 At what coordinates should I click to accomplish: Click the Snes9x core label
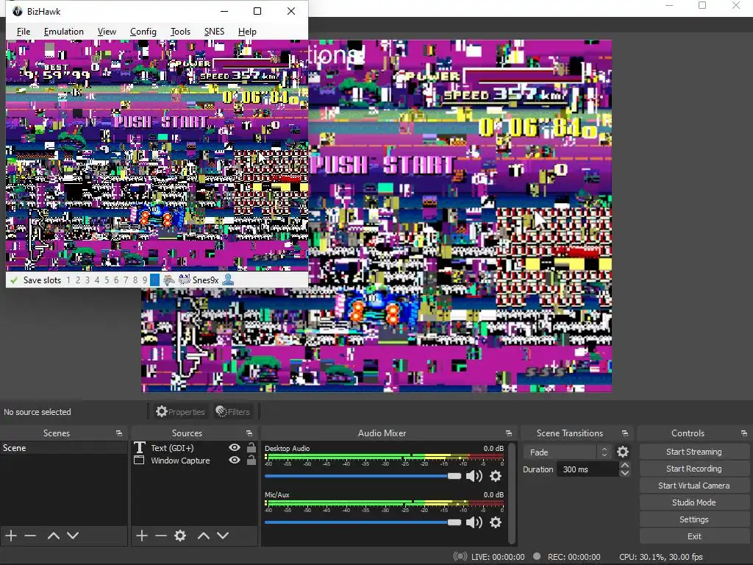pos(206,280)
